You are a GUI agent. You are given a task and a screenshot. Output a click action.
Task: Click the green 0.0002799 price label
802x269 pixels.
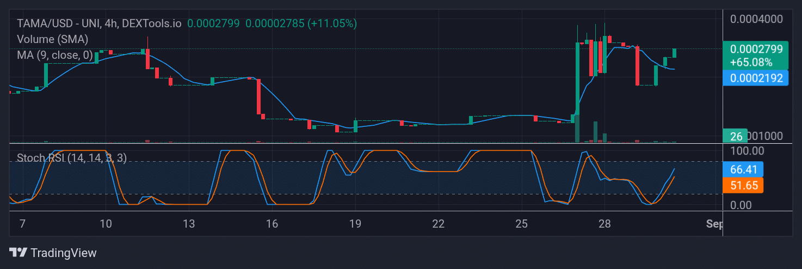click(x=756, y=49)
